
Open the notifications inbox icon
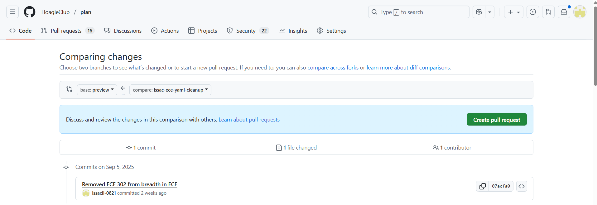564,12
